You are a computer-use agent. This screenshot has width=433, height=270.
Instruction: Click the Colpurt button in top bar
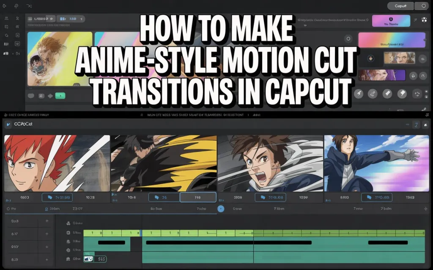400,6
